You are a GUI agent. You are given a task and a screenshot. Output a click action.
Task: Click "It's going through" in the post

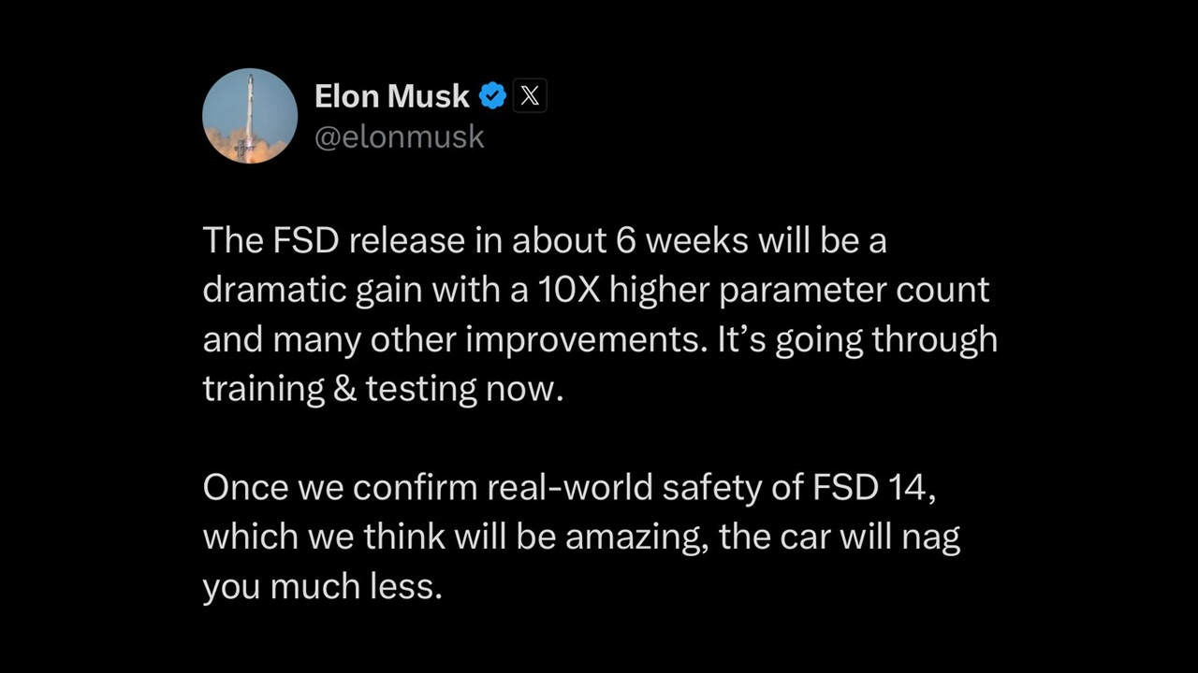(857, 340)
